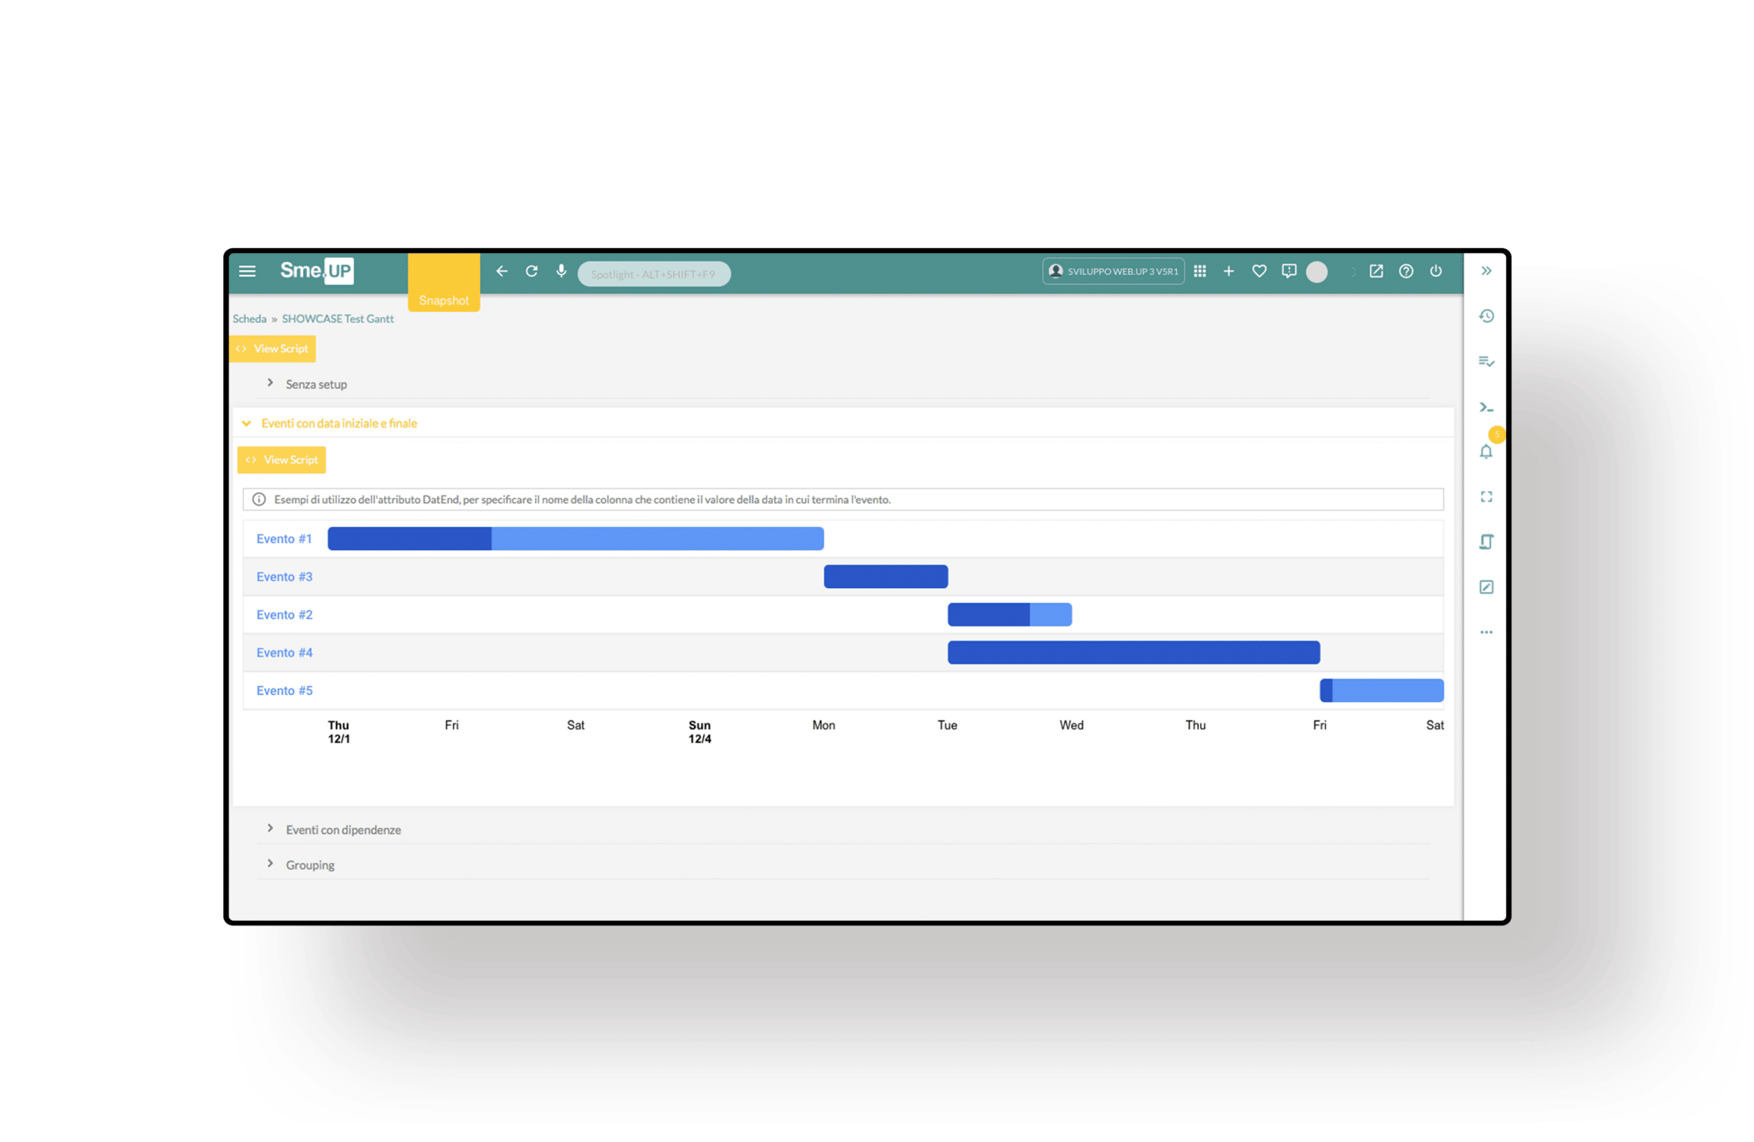This screenshot has width=1754, height=1142.
Task: Click the power logout icon
Action: [x=1435, y=271]
